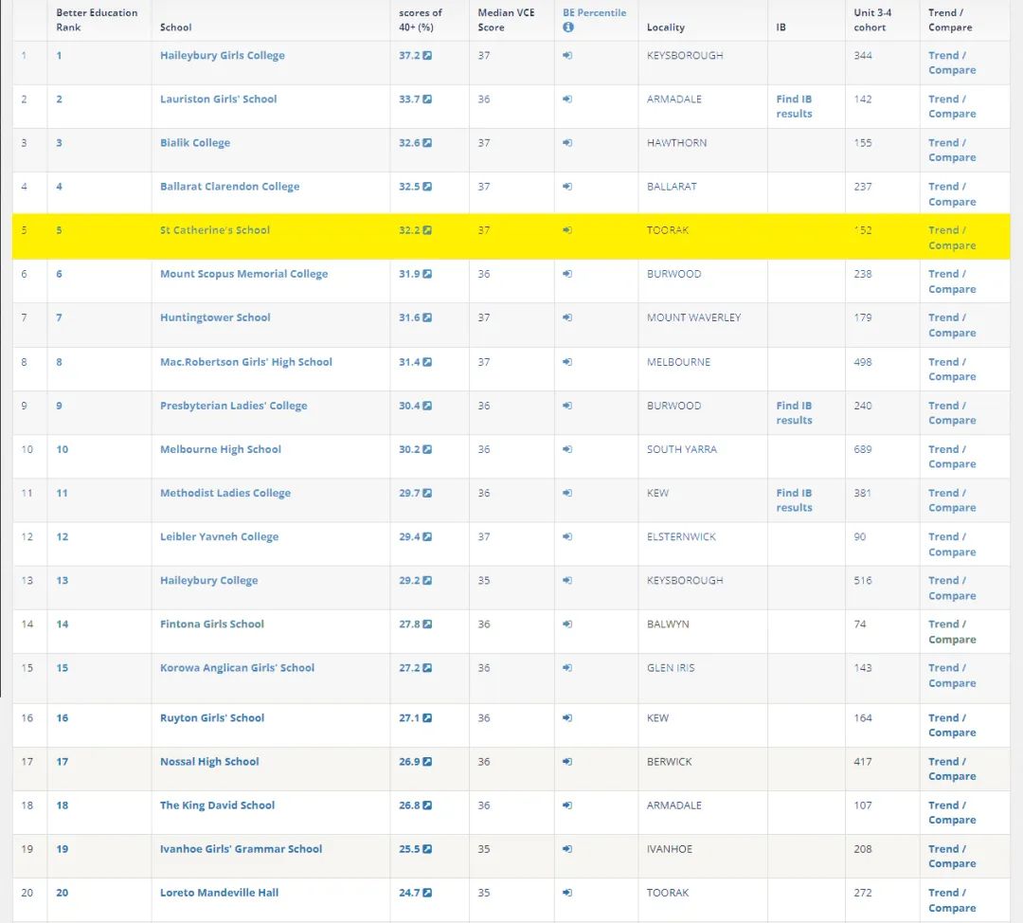Find IB results for Methodist Ladies College
This screenshot has width=1023, height=923.
794,500
